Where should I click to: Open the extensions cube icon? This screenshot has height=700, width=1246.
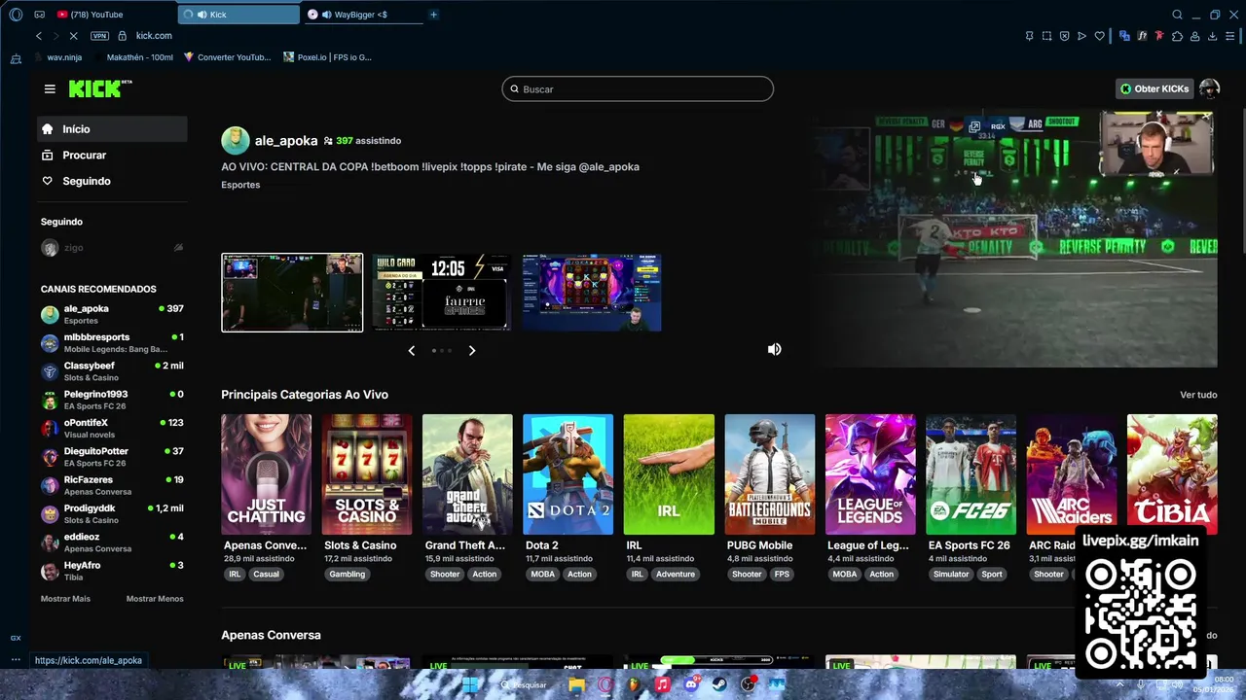(1177, 36)
